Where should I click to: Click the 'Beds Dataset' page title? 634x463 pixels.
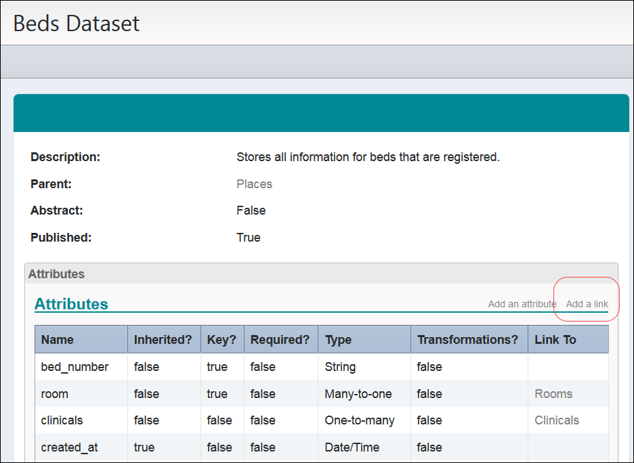coord(79,23)
